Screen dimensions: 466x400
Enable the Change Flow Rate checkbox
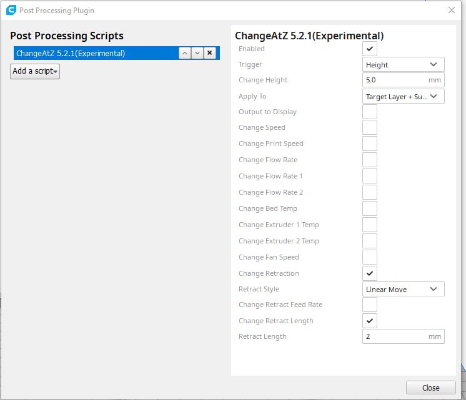(369, 160)
